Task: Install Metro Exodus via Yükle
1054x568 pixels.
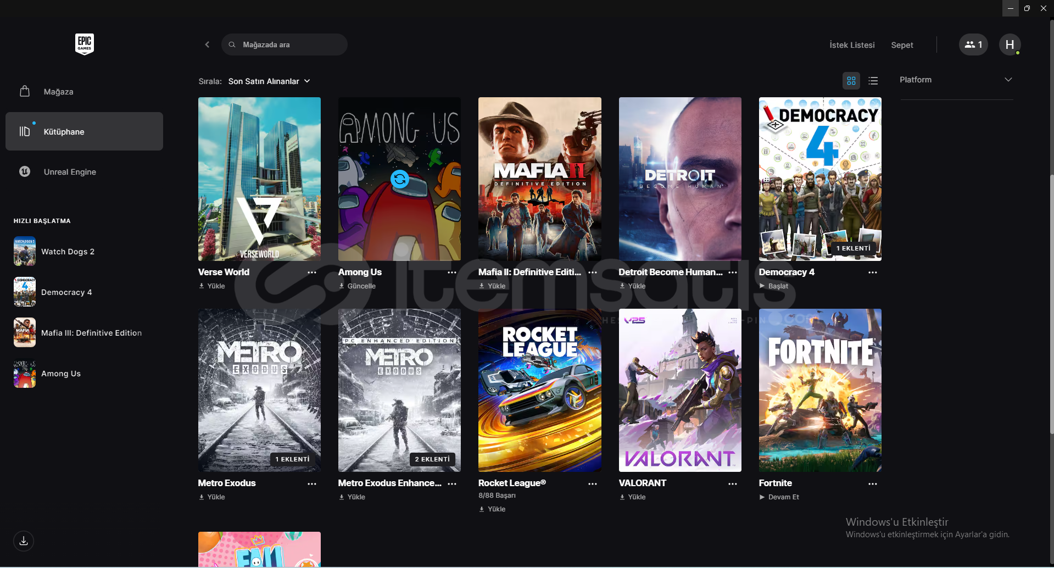Action: tap(212, 497)
